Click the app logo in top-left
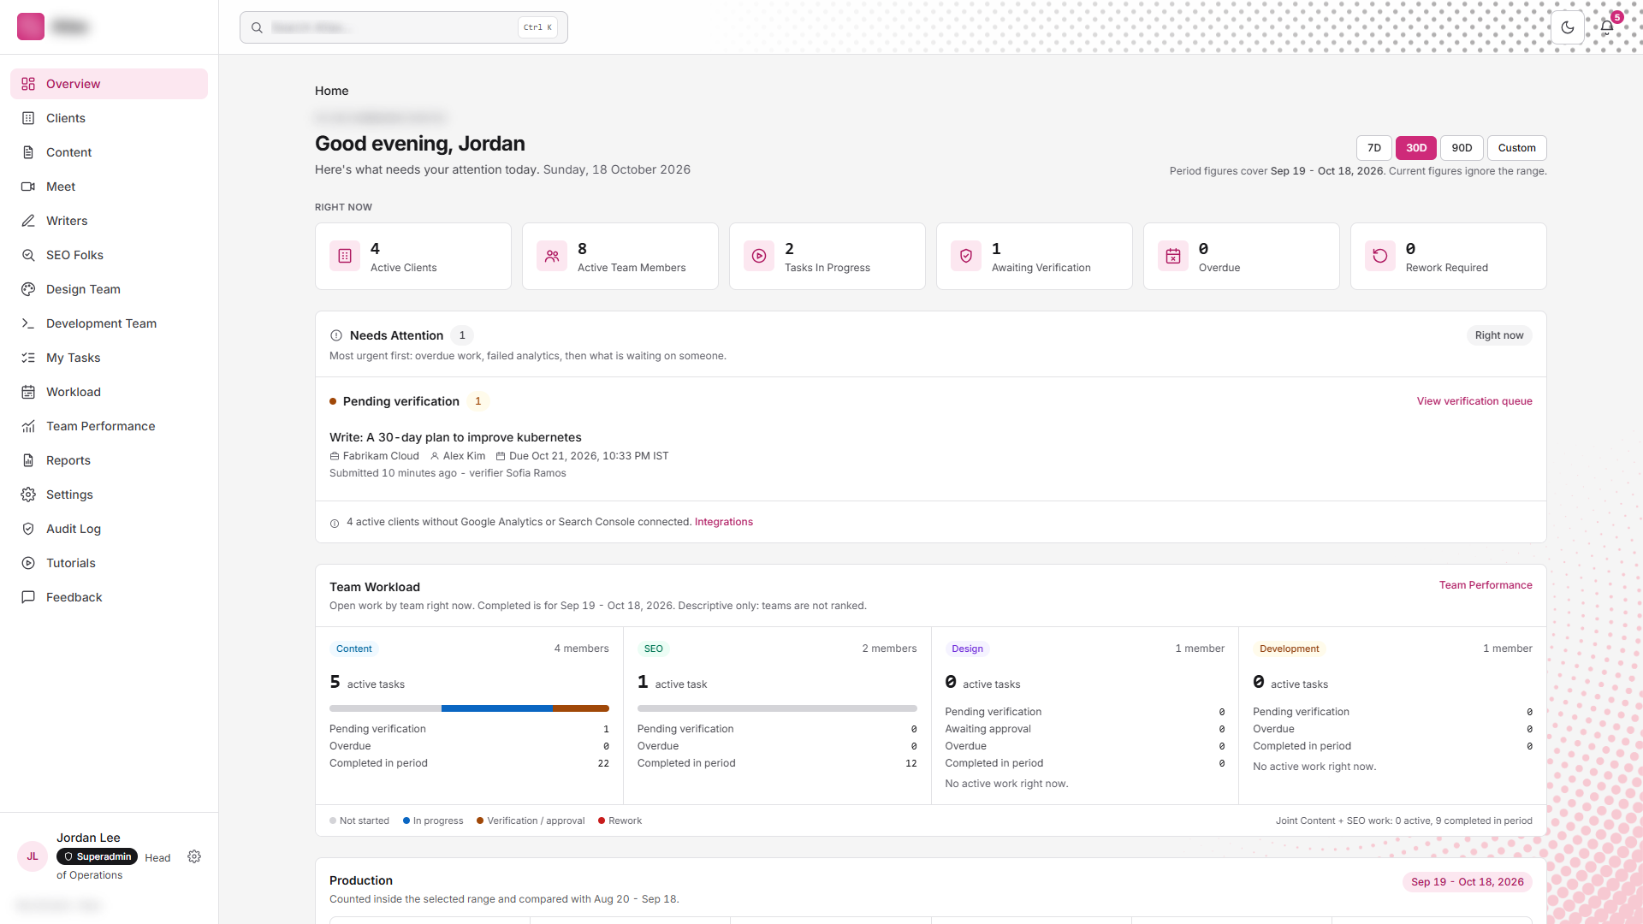Image resolution: width=1643 pixels, height=924 pixels. (31, 27)
